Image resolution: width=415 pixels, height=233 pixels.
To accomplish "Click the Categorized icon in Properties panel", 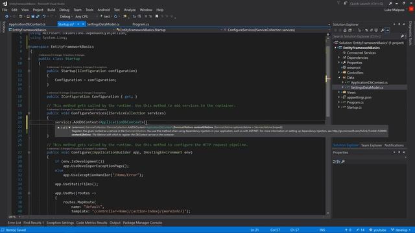I will pos(335,161).
